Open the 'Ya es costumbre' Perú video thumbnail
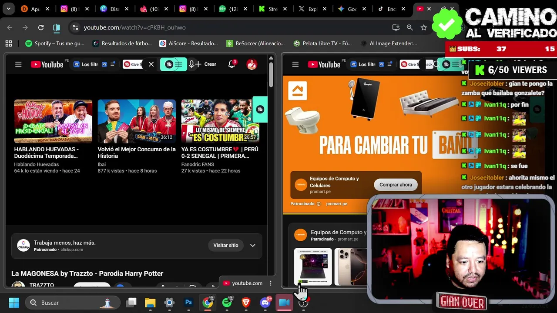Image resolution: width=557 pixels, height=313 pixels. tap(220, 121)
